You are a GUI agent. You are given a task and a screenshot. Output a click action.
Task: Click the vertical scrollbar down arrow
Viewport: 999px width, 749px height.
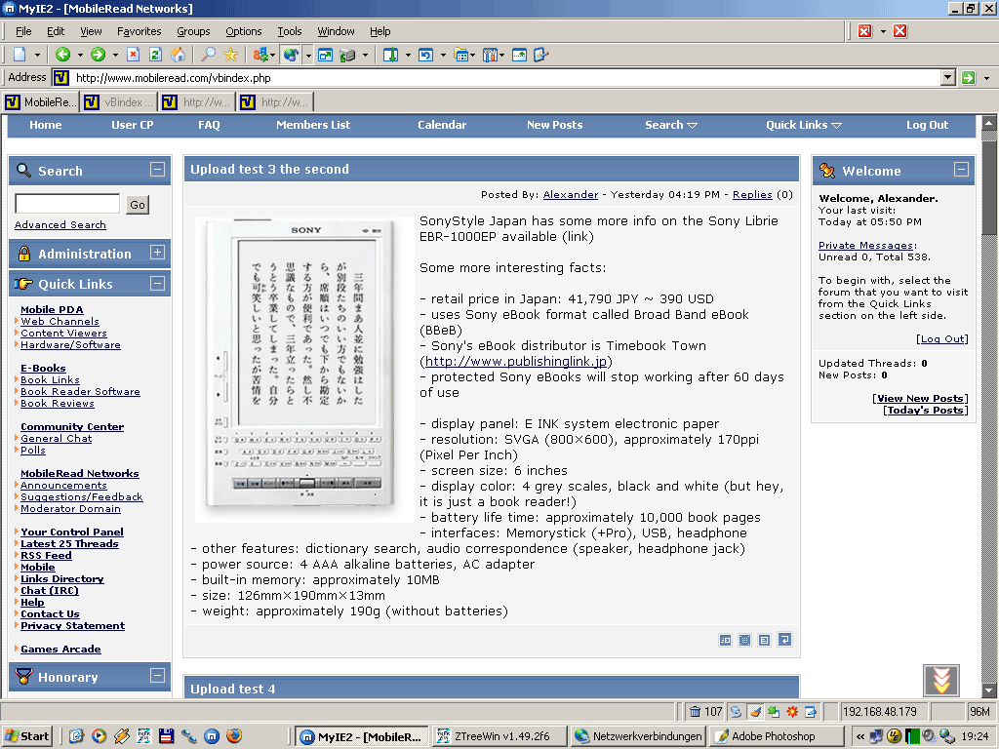989,690
